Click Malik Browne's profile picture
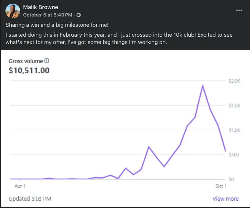 click(x=13, y=11)
